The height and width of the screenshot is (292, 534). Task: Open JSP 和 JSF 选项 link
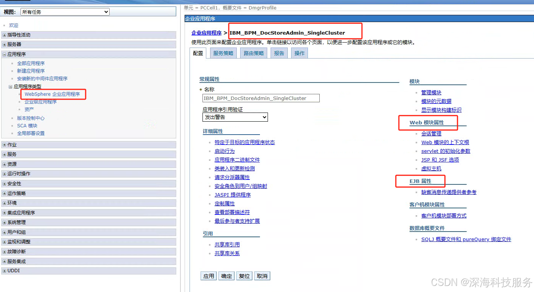point(440,160)
